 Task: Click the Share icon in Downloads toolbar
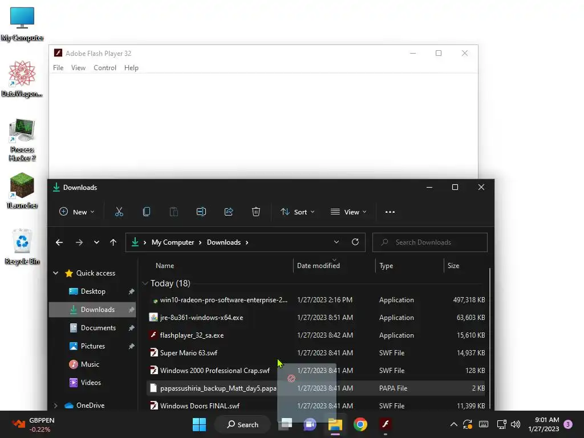(x=228, y=212)
